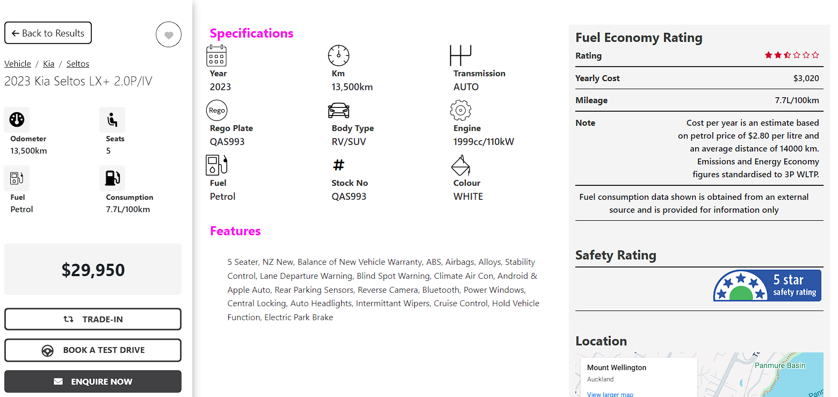Click the Yearly Cost value $3,020
The image size is (838, 397).
[806, 78]
